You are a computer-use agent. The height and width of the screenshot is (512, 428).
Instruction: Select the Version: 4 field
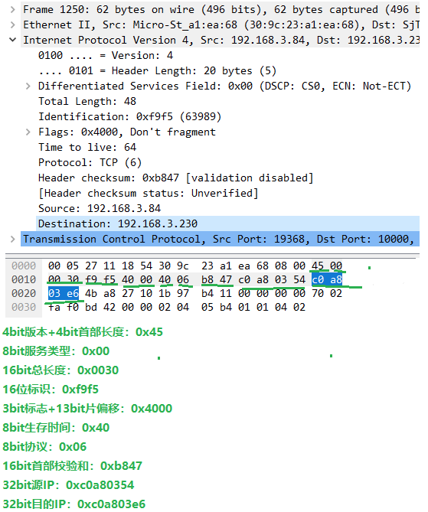click(x=227, y=56)
